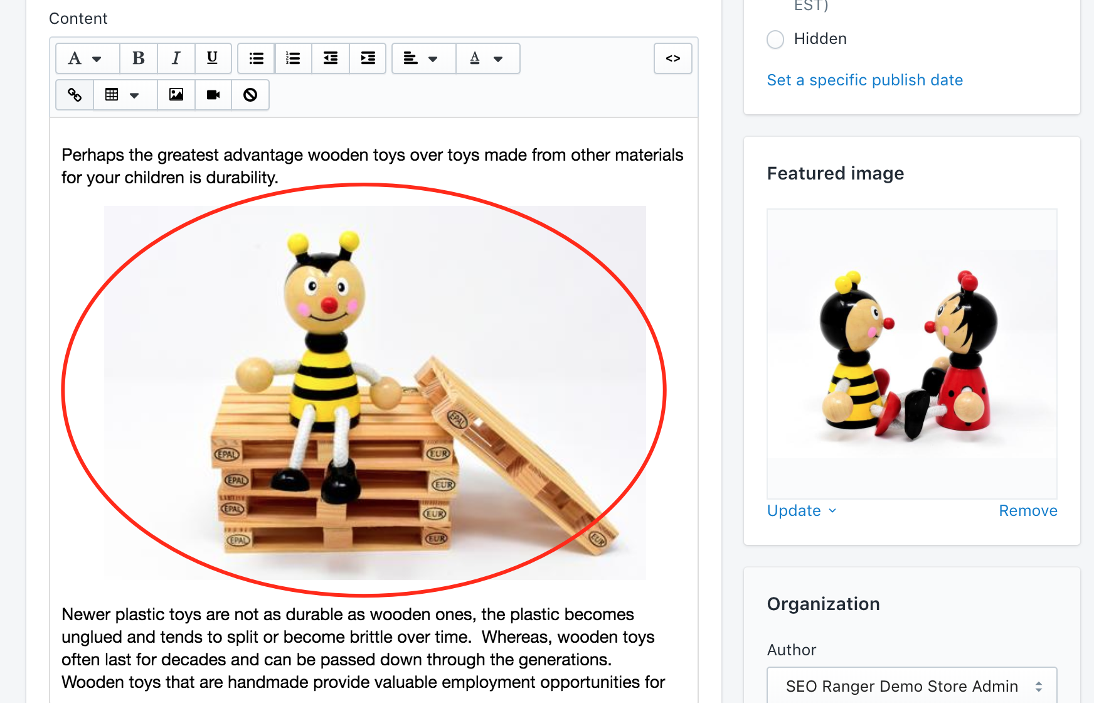Viewport: 1094px width, 703px height.
Task: Remove the featured image
Action: click(x=1028, y=511)
